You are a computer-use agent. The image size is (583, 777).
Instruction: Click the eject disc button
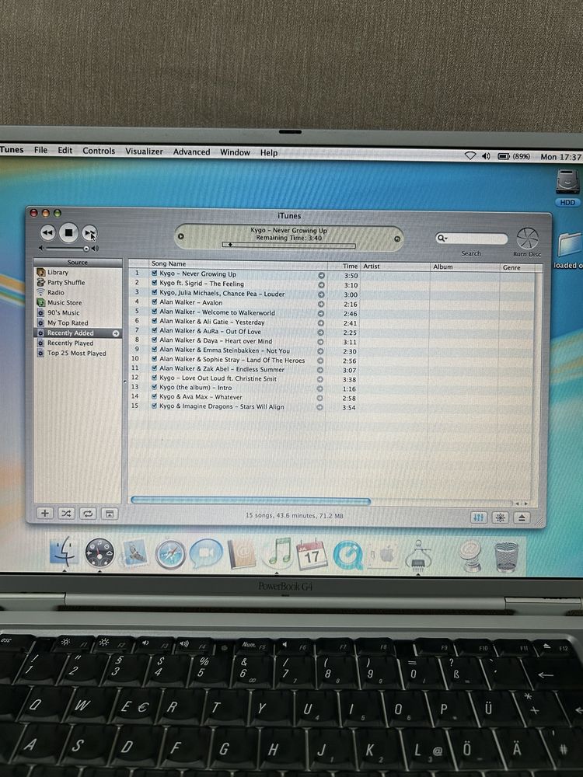[x=522, y=517]
